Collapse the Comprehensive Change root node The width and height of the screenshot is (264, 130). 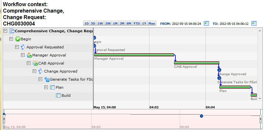pos(5,31)
